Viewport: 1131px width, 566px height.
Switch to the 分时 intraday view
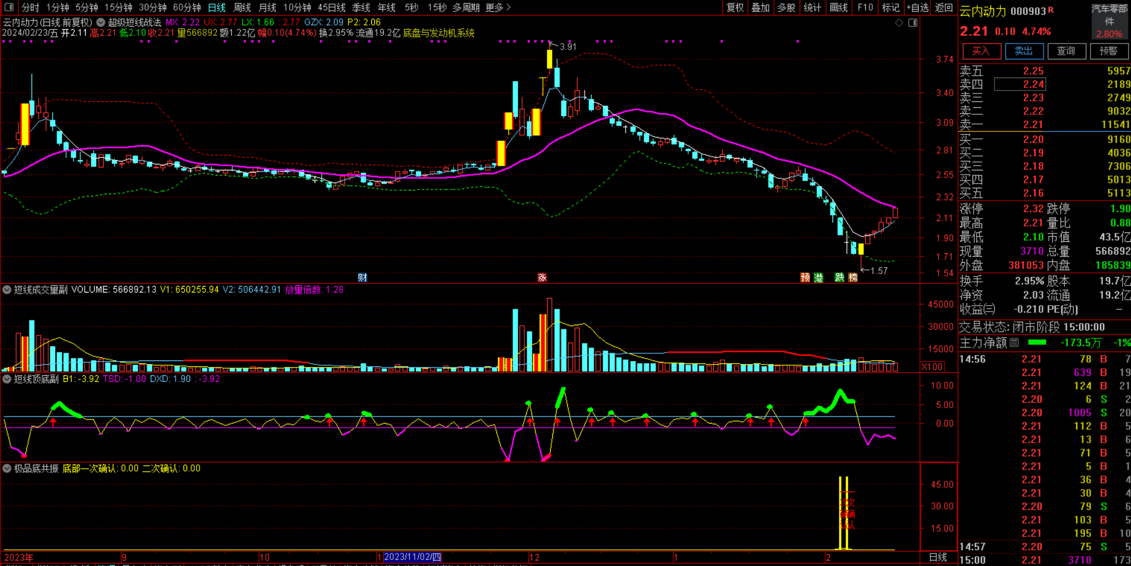pos(30,7)
